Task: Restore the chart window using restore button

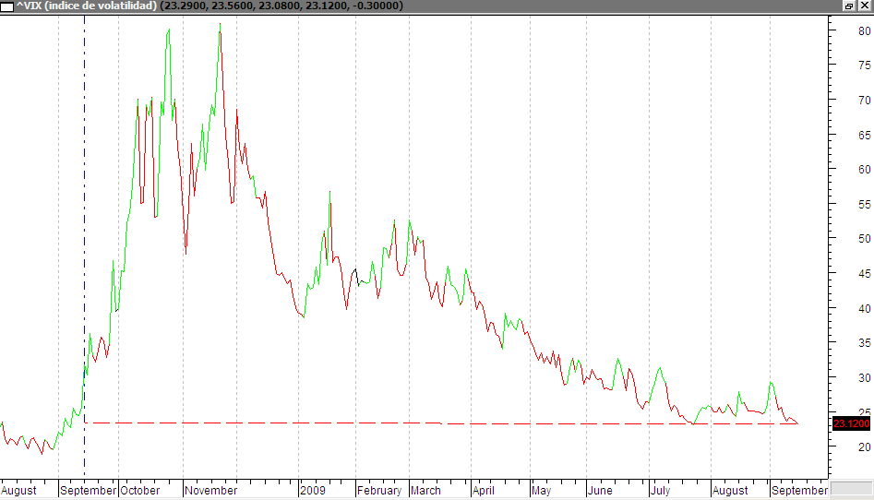Action: coord(849,6)
